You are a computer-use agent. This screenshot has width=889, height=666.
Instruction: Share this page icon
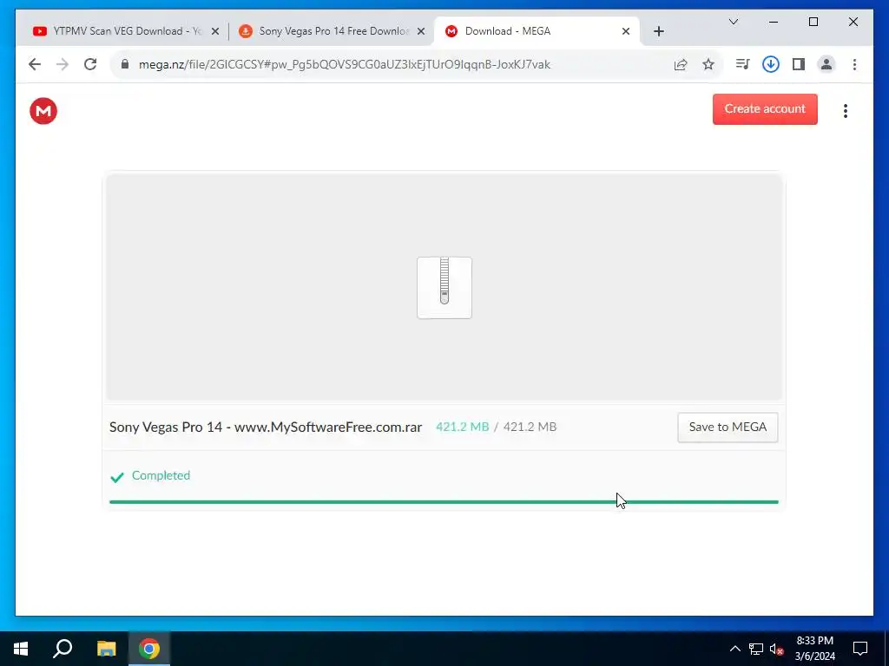681,64
